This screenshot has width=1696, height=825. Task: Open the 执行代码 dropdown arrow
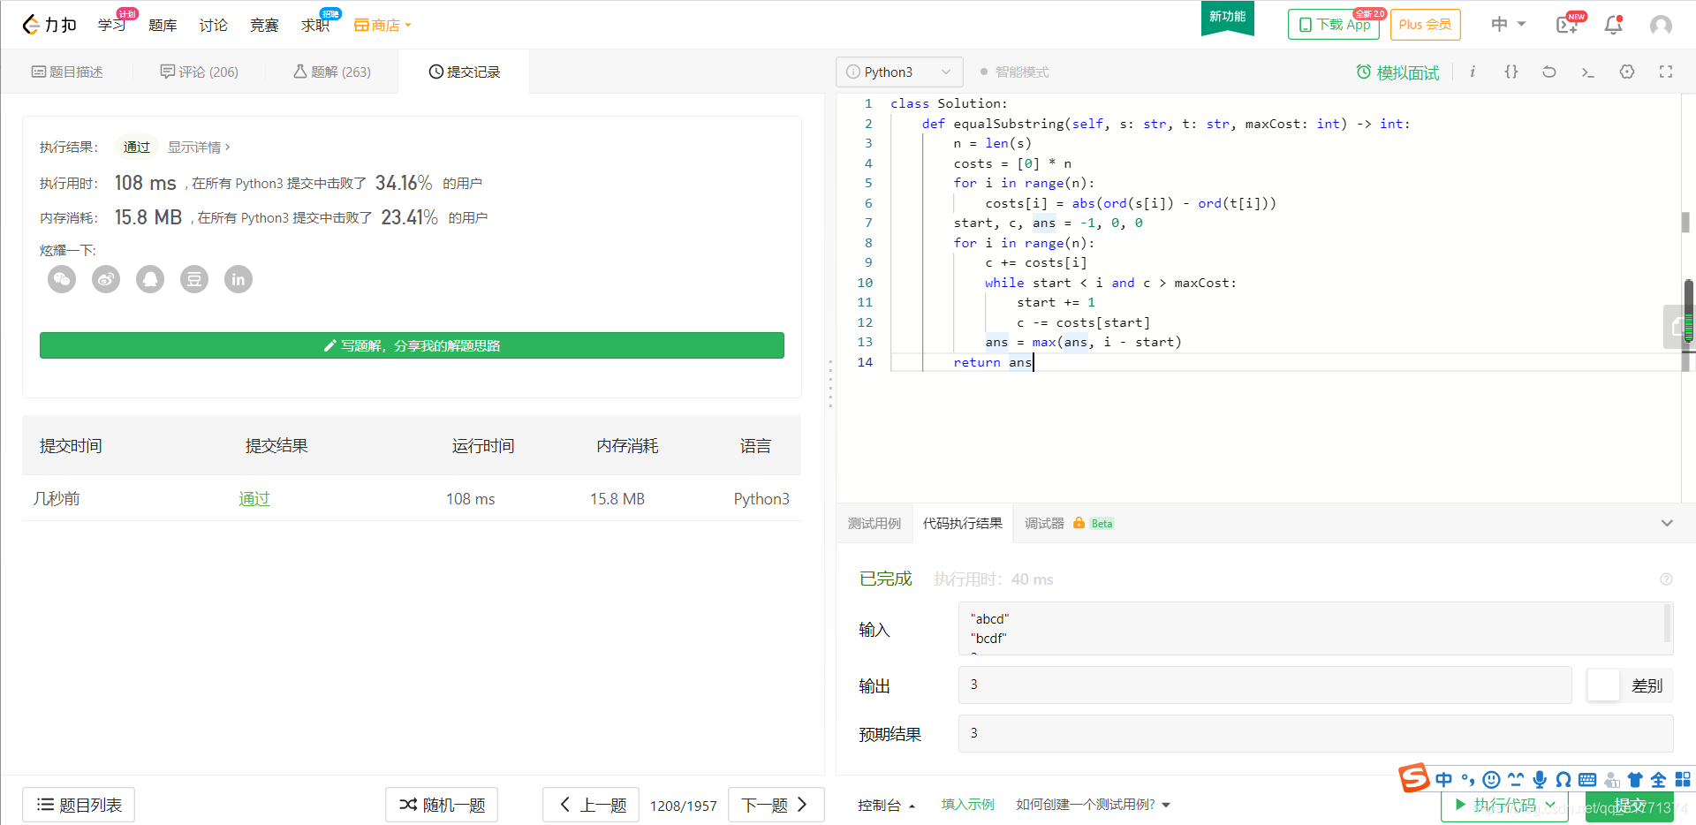coord(1549,805)
